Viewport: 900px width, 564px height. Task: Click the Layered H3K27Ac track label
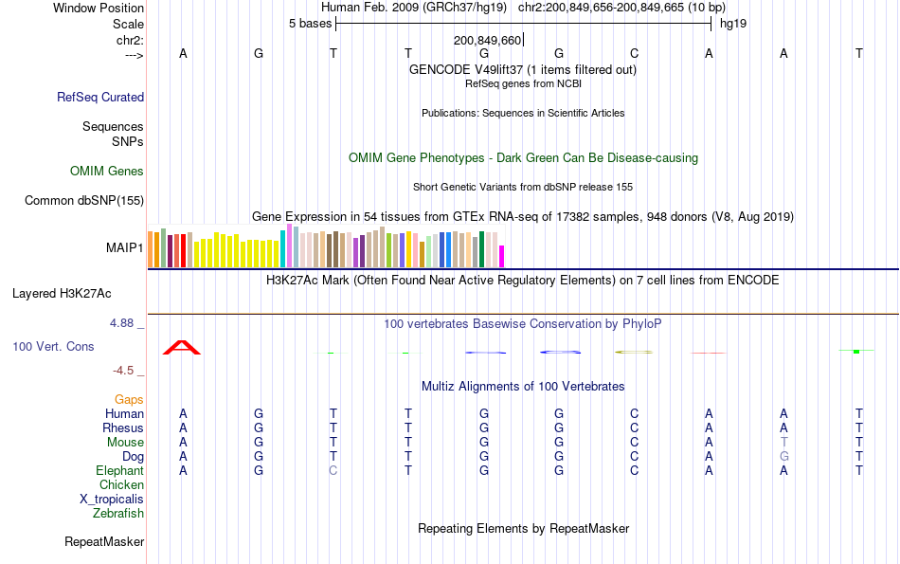point(62,294)
